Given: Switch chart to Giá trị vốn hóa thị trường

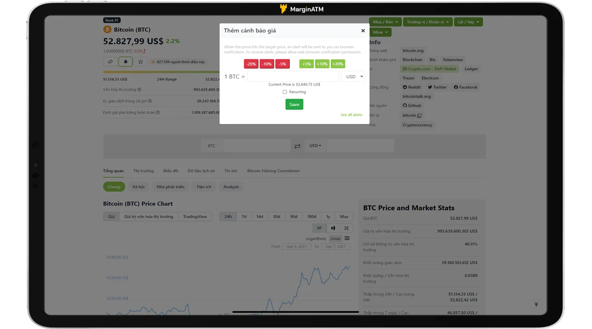Looking at the screenshot, I should [148, 216].
